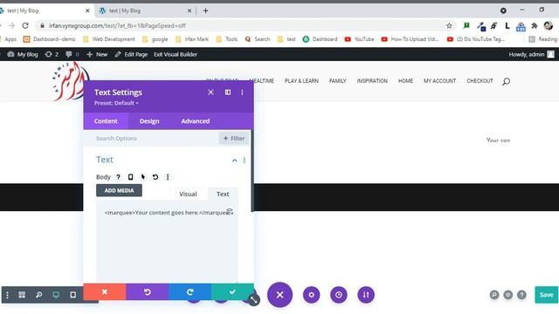
Task: Open page settings gear icon
Action: click(312, 295)
